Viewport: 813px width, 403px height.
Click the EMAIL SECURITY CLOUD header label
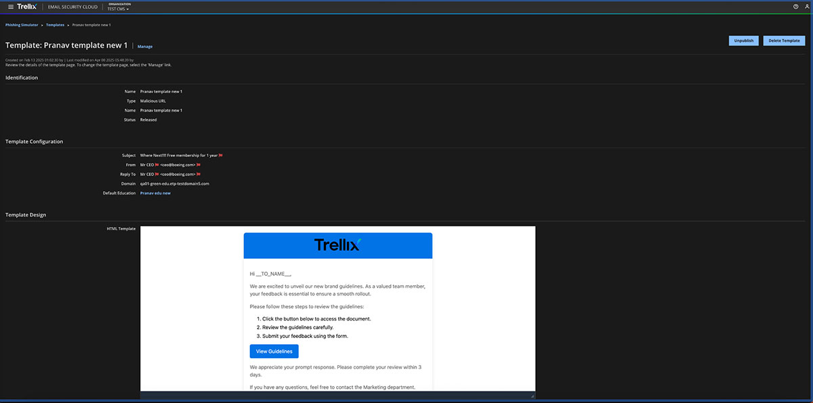(72, 7)
